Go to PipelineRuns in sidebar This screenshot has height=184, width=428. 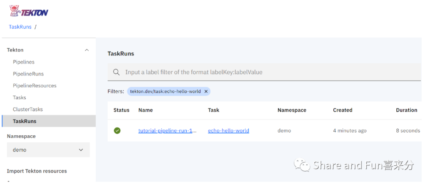pos(28,74)
